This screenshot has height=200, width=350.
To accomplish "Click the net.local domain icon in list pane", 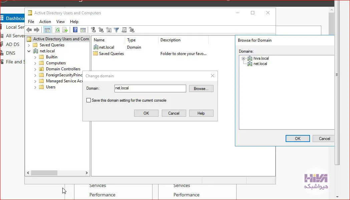I will click(96, 47).
